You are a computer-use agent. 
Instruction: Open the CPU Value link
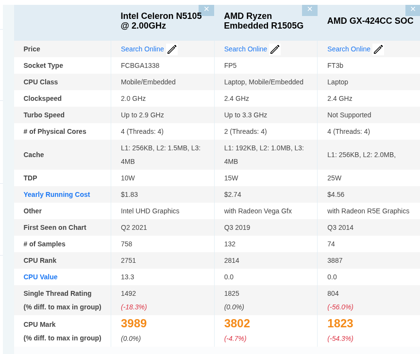[40, 277]
